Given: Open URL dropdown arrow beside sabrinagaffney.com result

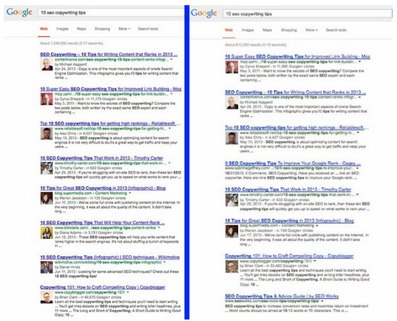Looking at the screenshot, I should tap(358, 168).
